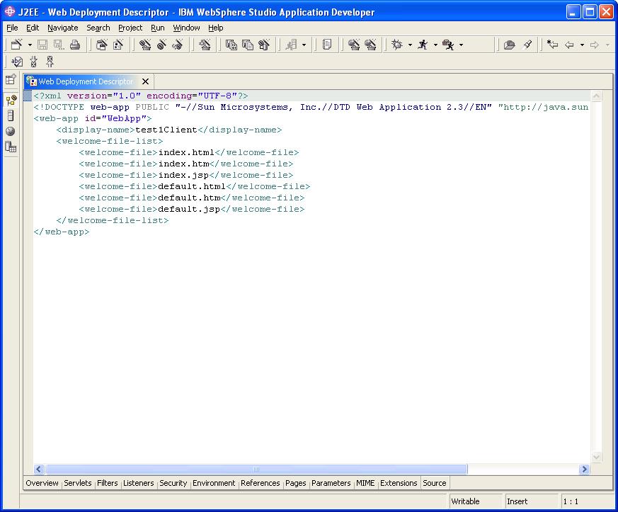Switch to the Extensions tab

point(399,483)
